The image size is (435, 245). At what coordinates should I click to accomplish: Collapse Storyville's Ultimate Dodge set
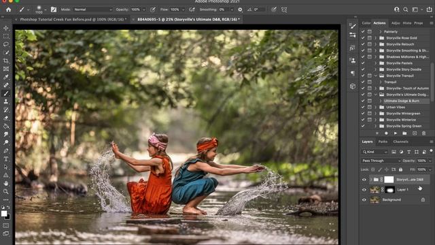coord(376,95)
